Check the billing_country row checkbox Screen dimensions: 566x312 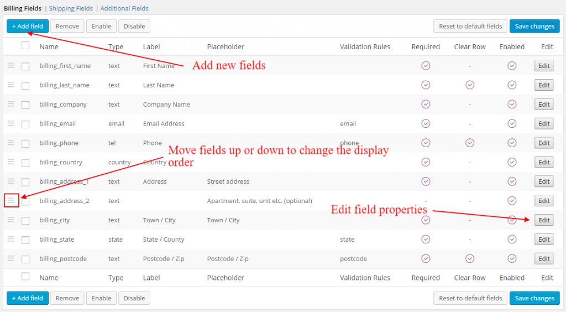point(25,163)
